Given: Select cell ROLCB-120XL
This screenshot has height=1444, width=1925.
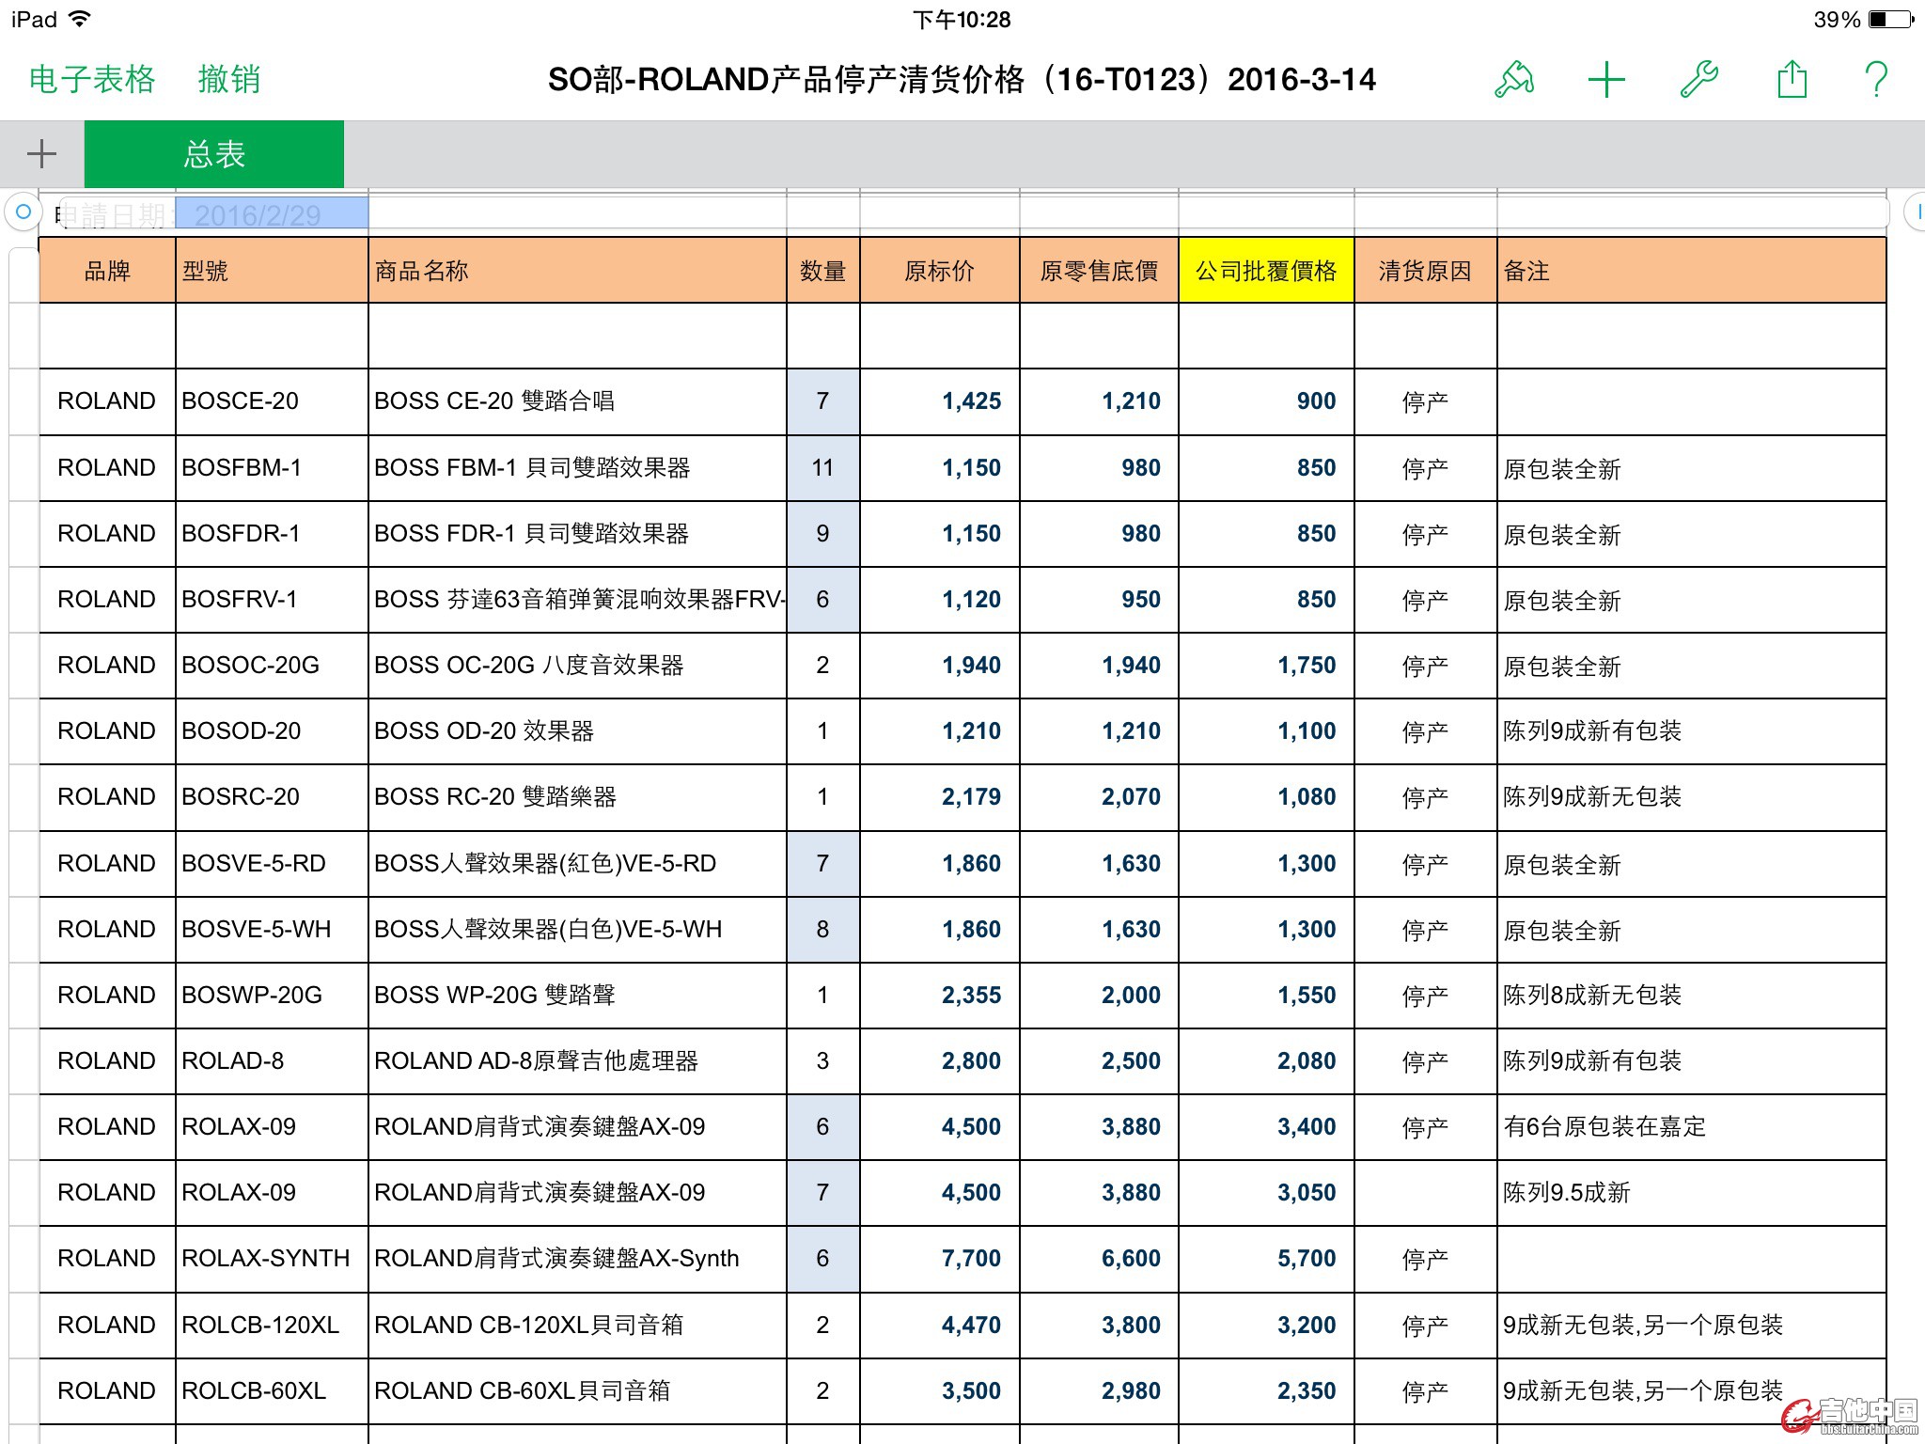Looking at the screenshot, I should pyautogui.click(x=272, y=1325).
